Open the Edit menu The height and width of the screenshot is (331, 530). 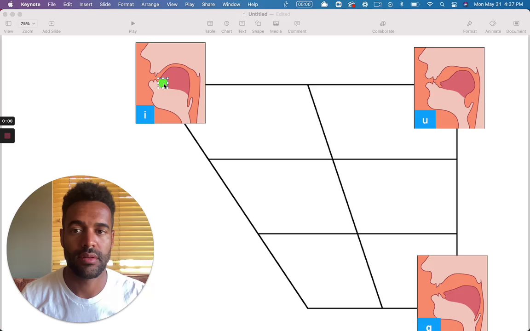pyautogui.click(x=68, y=5)
